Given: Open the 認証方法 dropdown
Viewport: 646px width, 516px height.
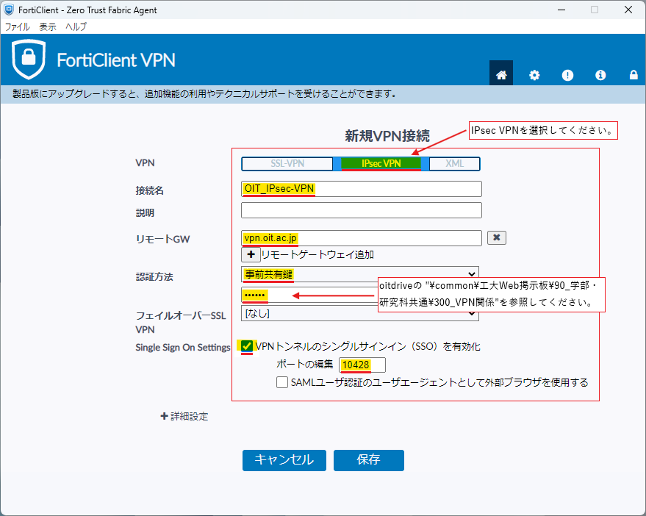Looking at the screenshot, I should 360,274.
